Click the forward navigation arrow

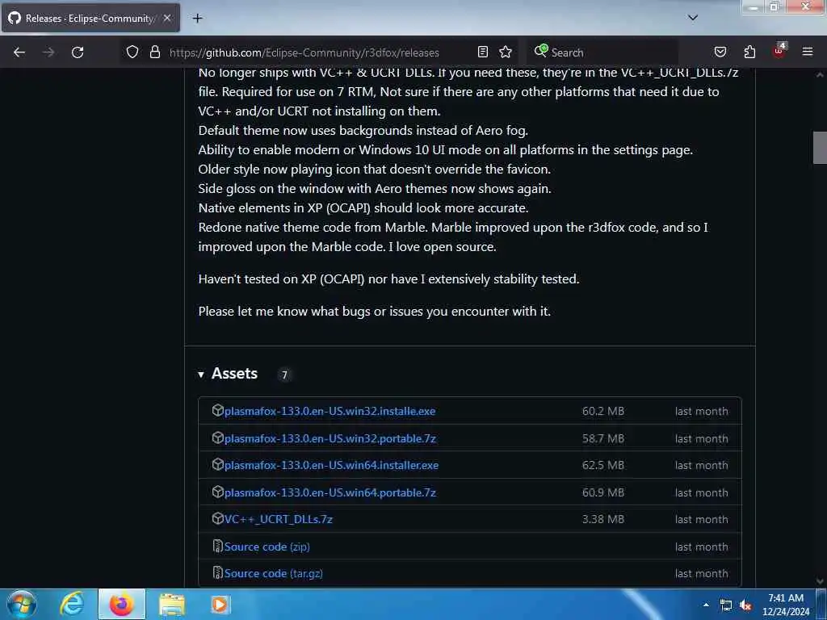[x=48, y=52]
